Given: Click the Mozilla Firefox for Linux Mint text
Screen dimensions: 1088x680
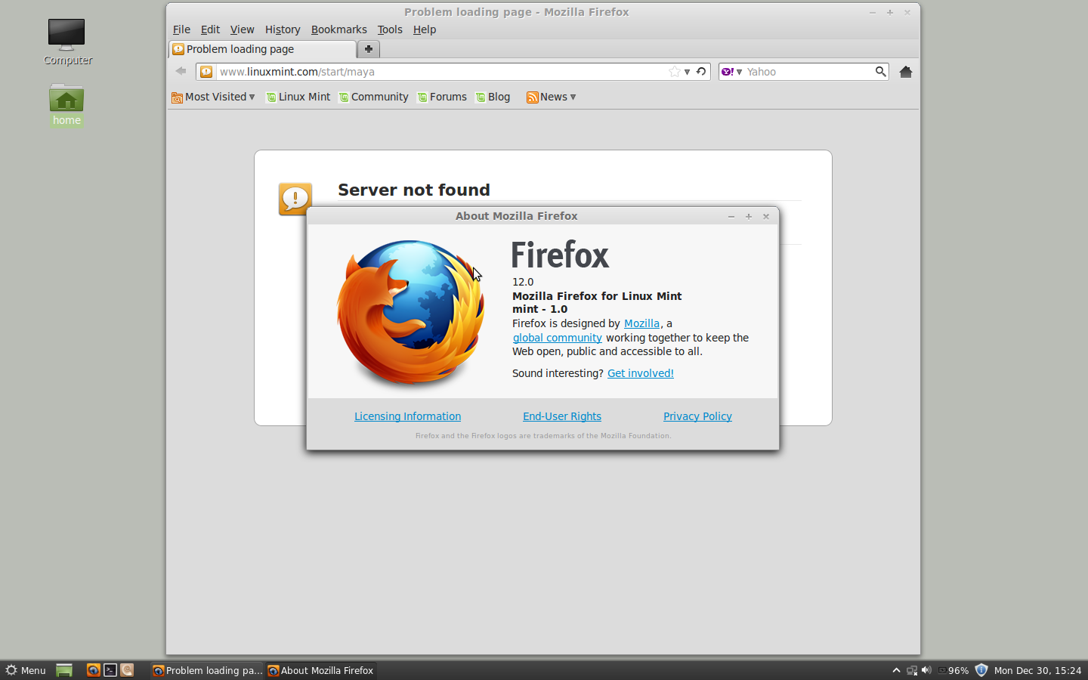Looking at the screenshot, I should point(597,296).
